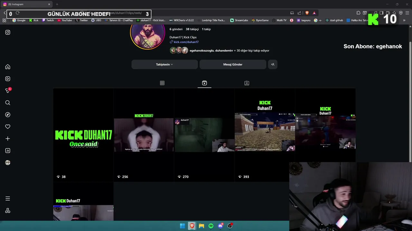
Task: Open own profile avatar in sidebar
Action: 8,163
